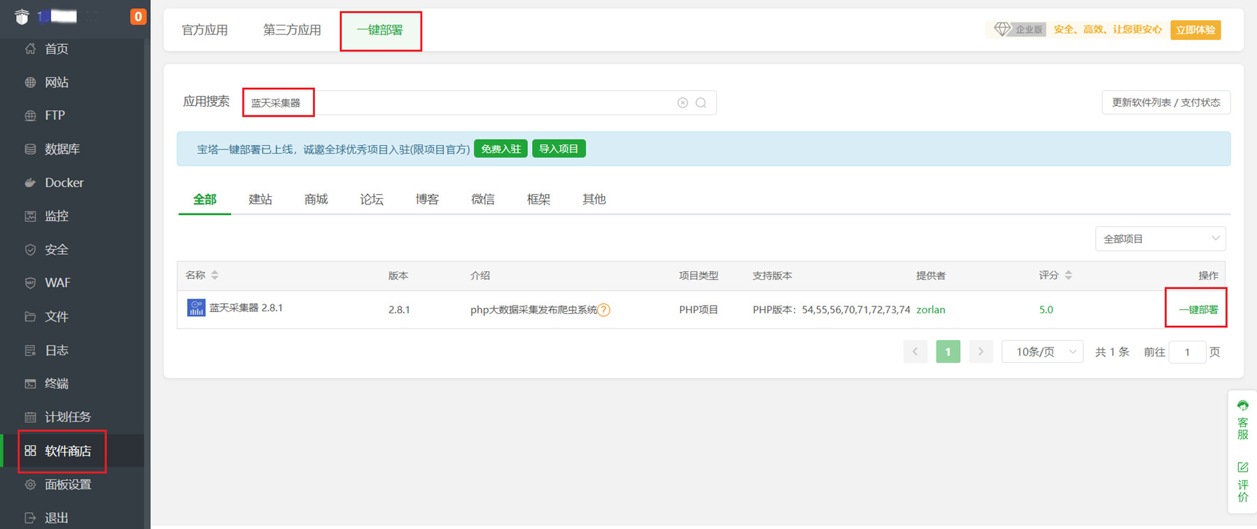Image resolution: width=1257 pixels, height=529 pixels.
Task: Select the 其他 category tab
Action: [x=594, y=200]
